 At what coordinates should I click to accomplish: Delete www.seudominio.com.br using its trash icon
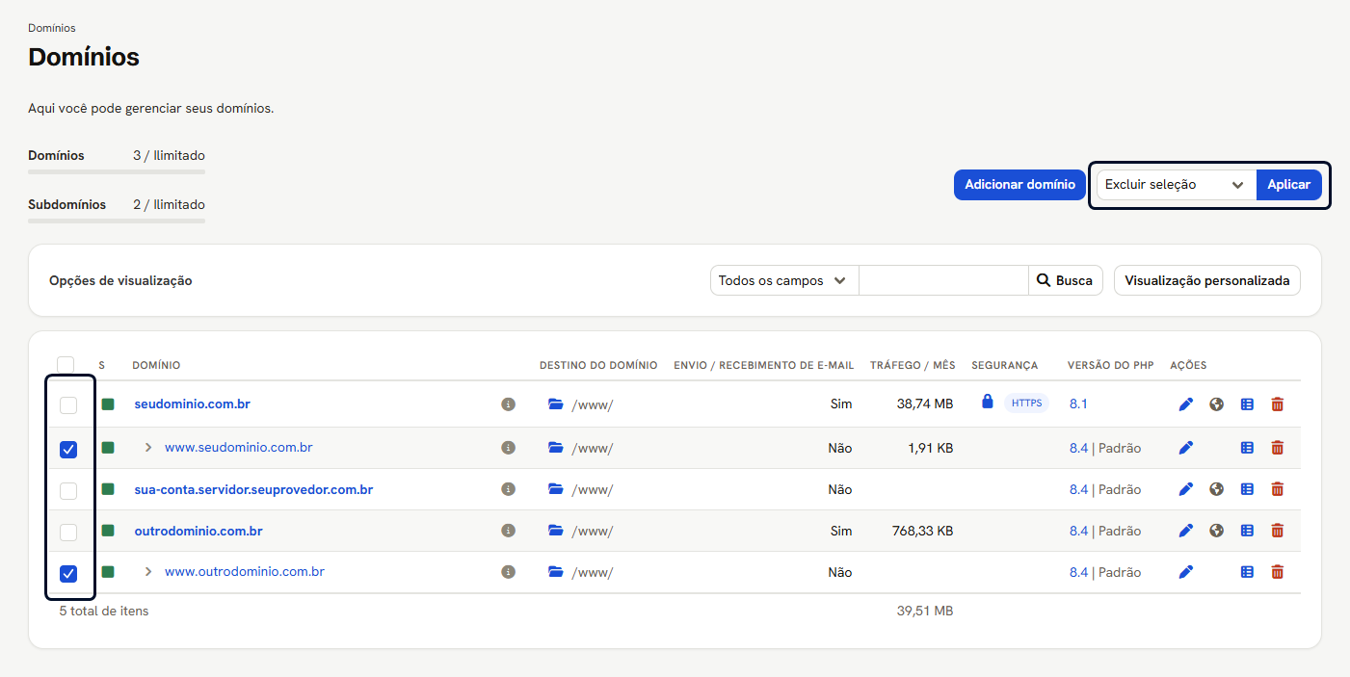(x=1278, y=448)
